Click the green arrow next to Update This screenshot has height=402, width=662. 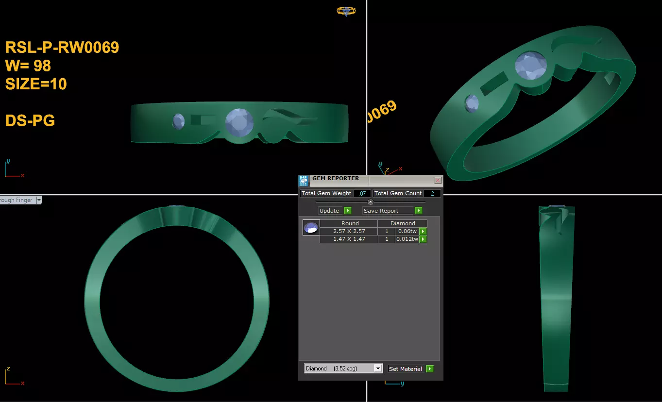click(x=348, y=211)
